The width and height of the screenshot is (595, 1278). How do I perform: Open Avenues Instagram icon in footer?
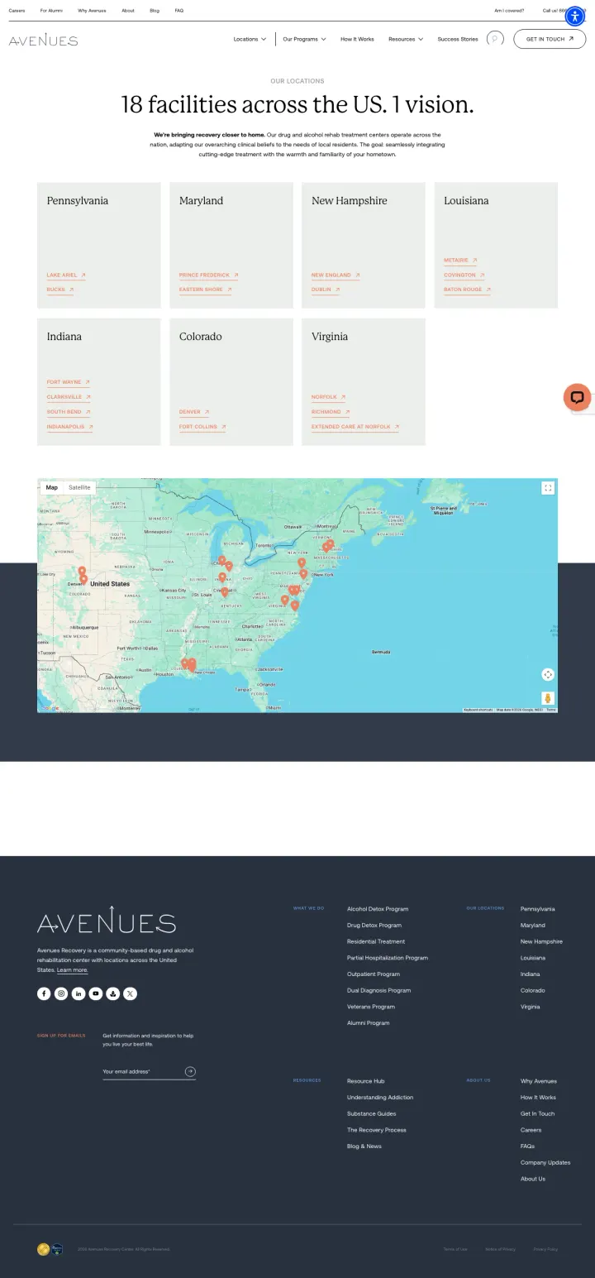(x=61, y=993)
